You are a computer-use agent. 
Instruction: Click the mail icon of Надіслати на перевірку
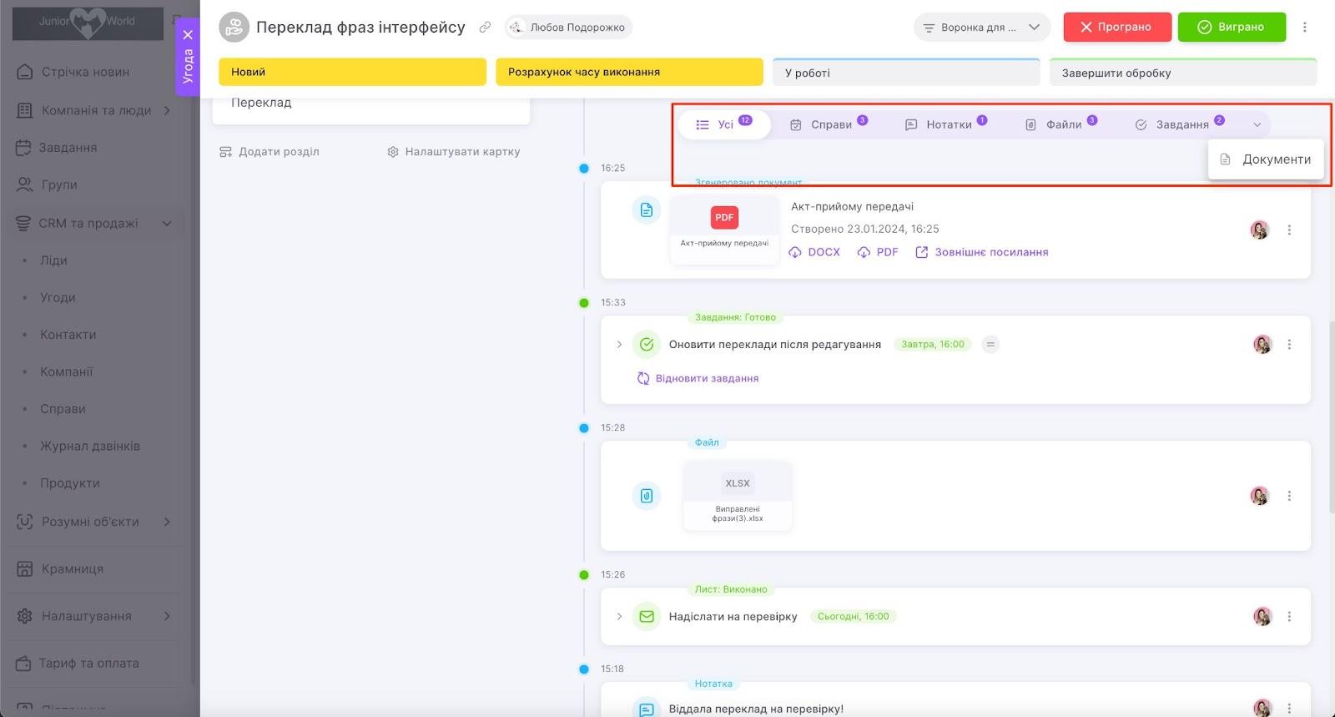(647, 617)
